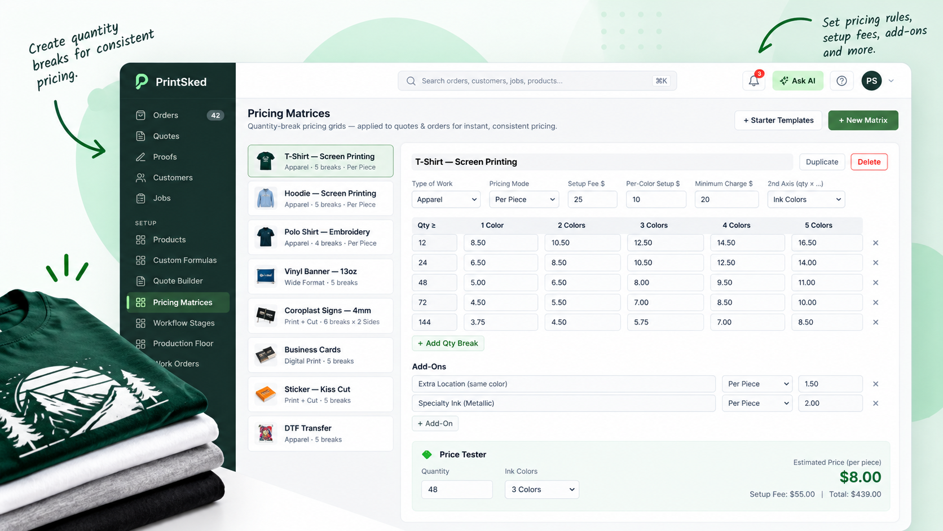Click the + Add-On button

435,423
